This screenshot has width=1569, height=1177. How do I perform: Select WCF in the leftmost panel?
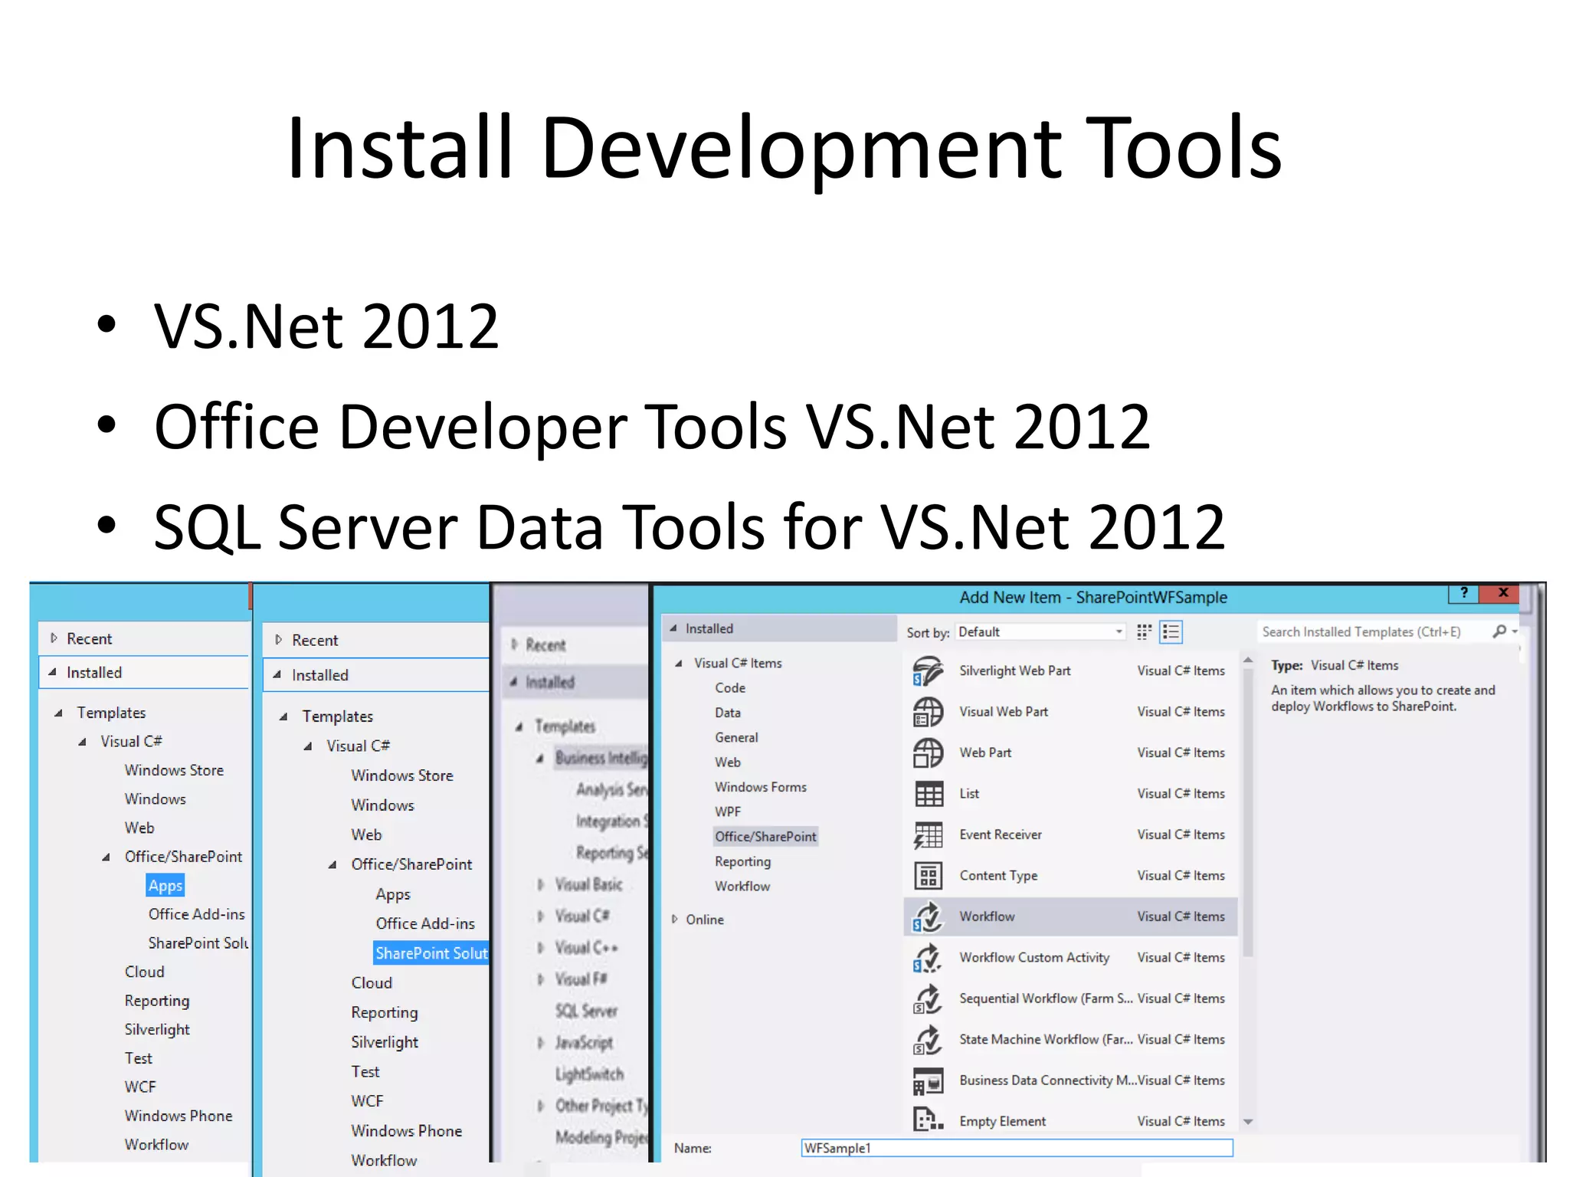140,1087
